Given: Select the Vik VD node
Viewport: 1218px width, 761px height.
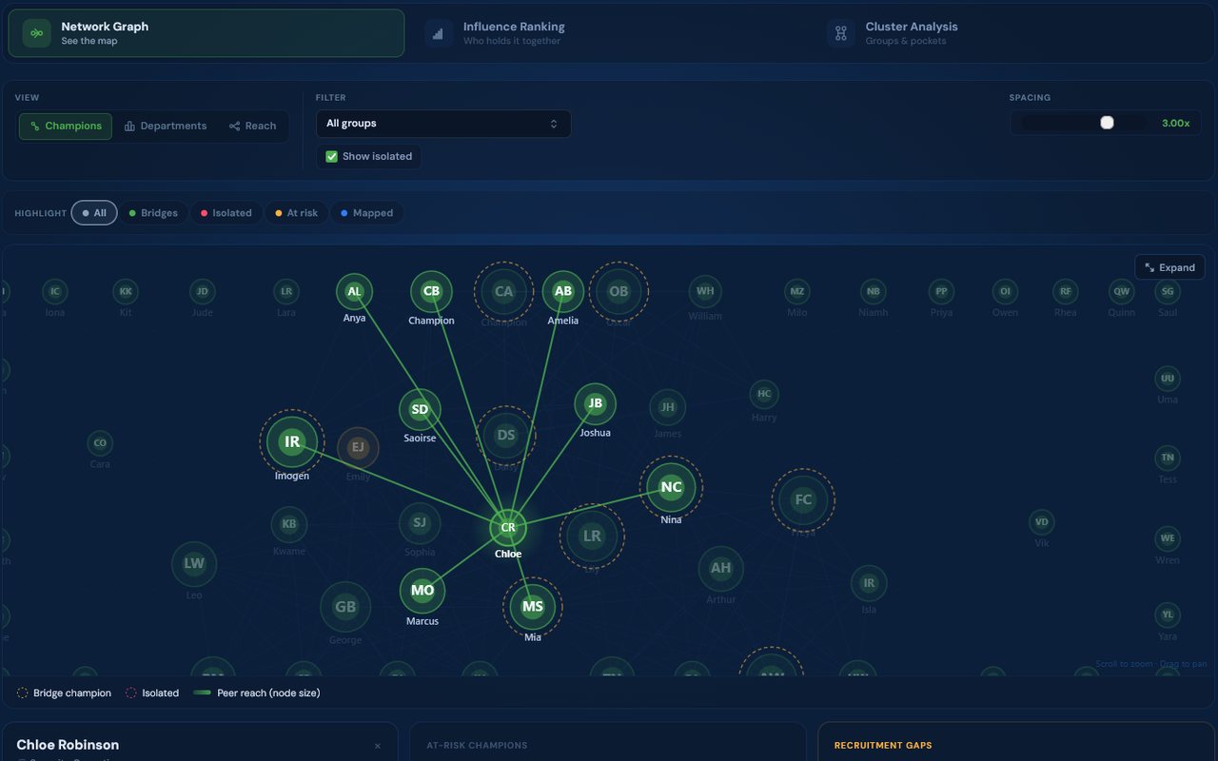Looking at the screenshot, I should pyautogui.click(x=1042, y=521).
